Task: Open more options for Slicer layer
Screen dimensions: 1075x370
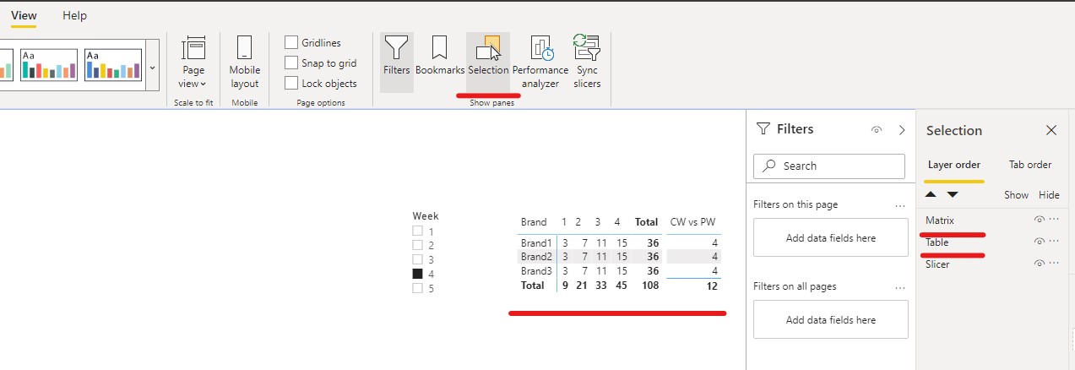Action: tap(1054, 264)
